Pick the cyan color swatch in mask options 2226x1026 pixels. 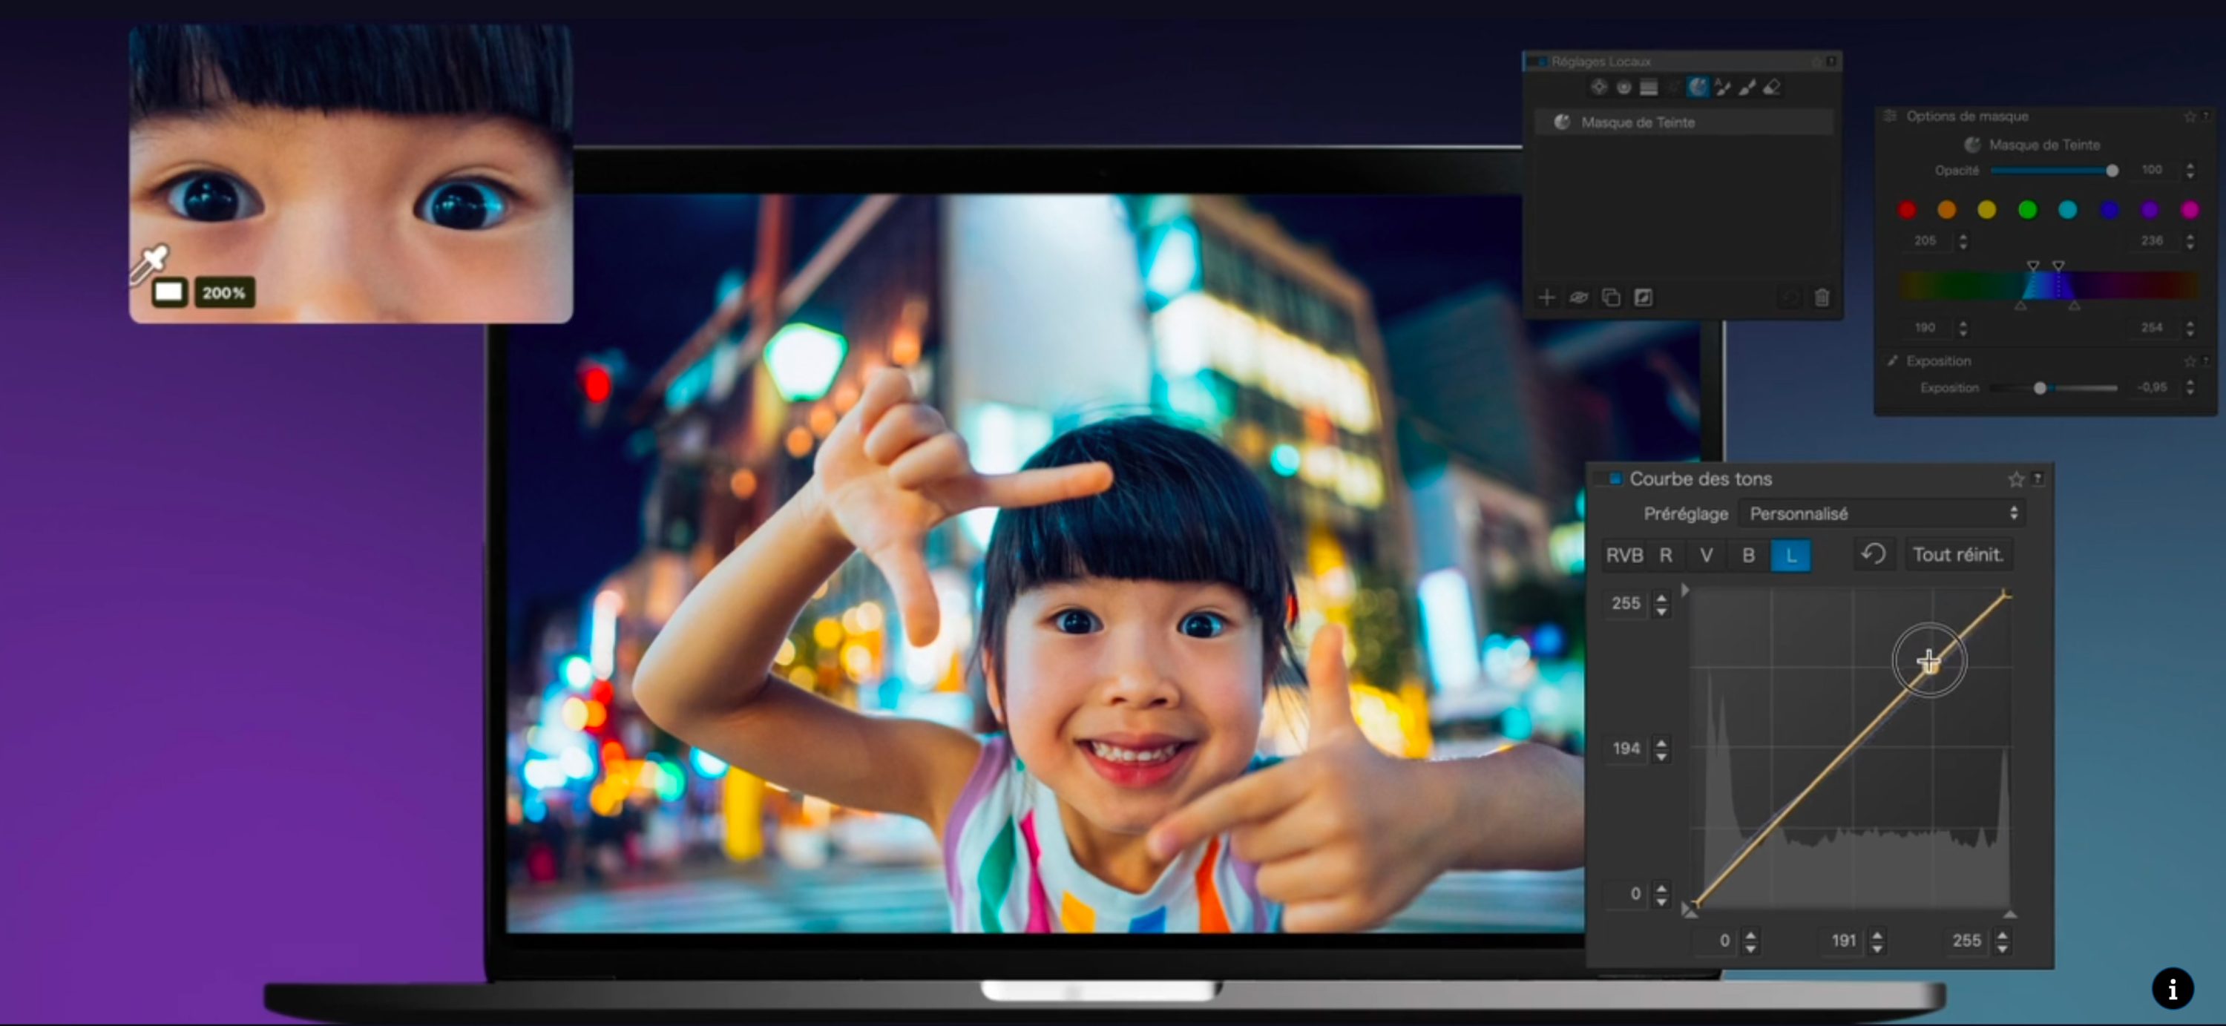[x=2068, y=210]
